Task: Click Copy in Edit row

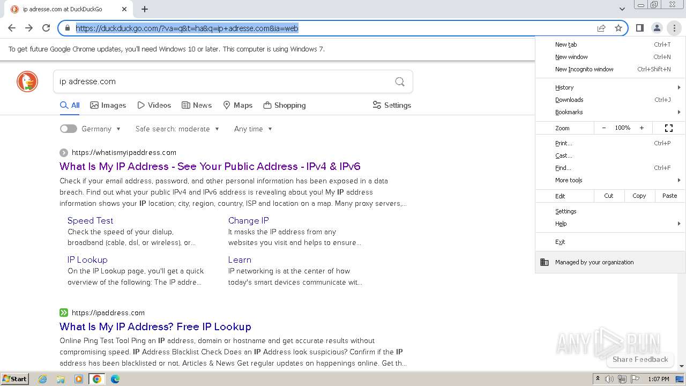Action: pos(639,196)
